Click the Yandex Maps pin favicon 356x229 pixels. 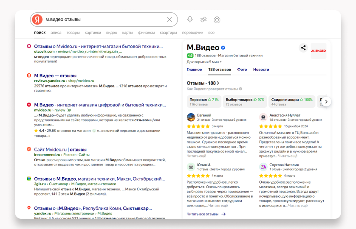click(29, 208)
